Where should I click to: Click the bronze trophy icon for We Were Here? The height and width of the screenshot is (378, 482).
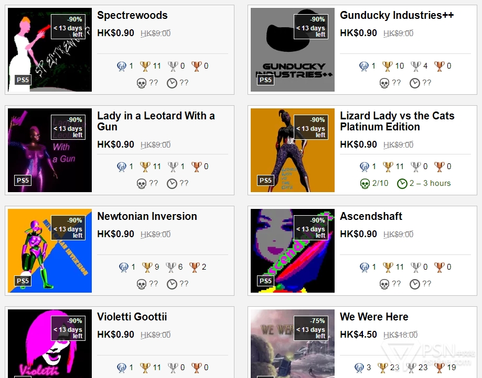[440, 368]
